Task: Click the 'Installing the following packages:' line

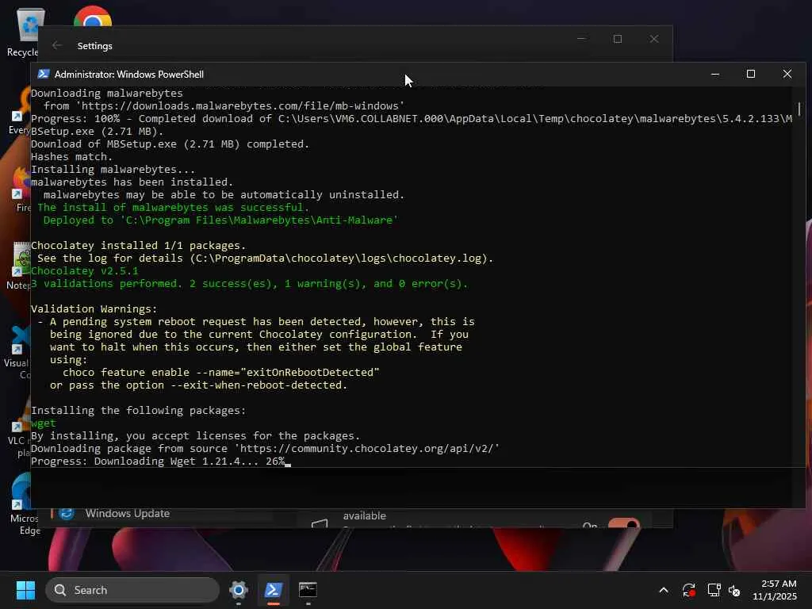Action: pyautogui.click(x=138, y=410)
